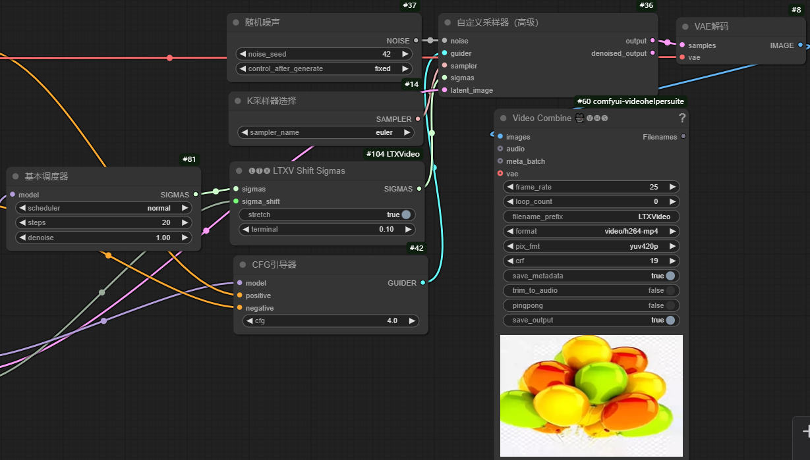Viewport: 810px width, 460px height.
Task: Click the Filenames output port on Video Combine
Action: (x=683, y=137)
